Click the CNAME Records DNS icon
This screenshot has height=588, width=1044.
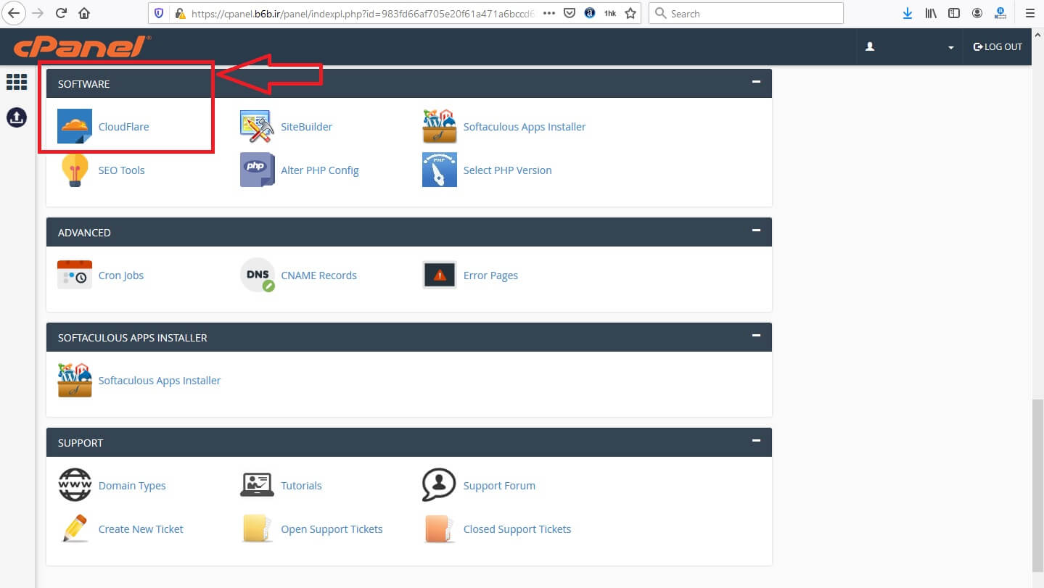[258, 276]
